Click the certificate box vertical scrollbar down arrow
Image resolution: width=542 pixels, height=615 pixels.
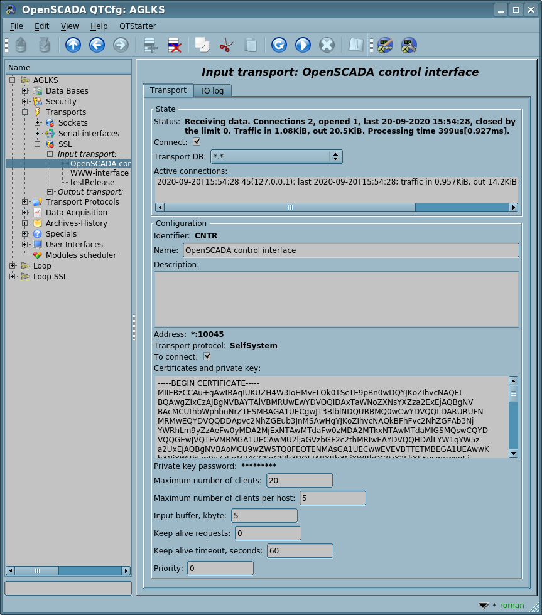[513, 453]
